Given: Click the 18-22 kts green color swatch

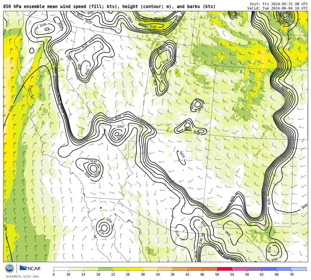Looking at the screenshot, I should click(105, 269).
